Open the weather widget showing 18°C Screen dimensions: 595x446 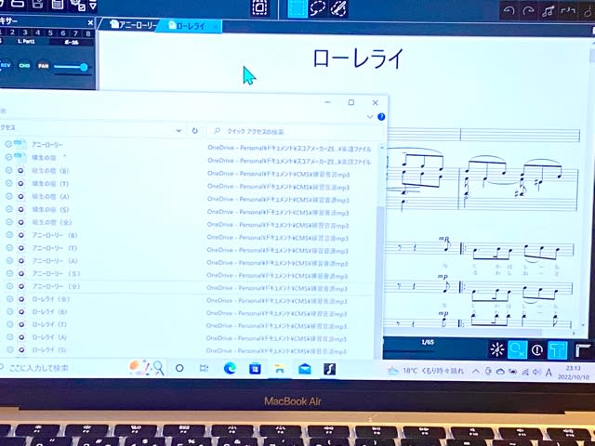point(426,371)
